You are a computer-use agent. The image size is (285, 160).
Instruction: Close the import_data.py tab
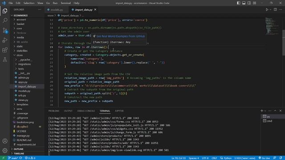tap(95, 10)
